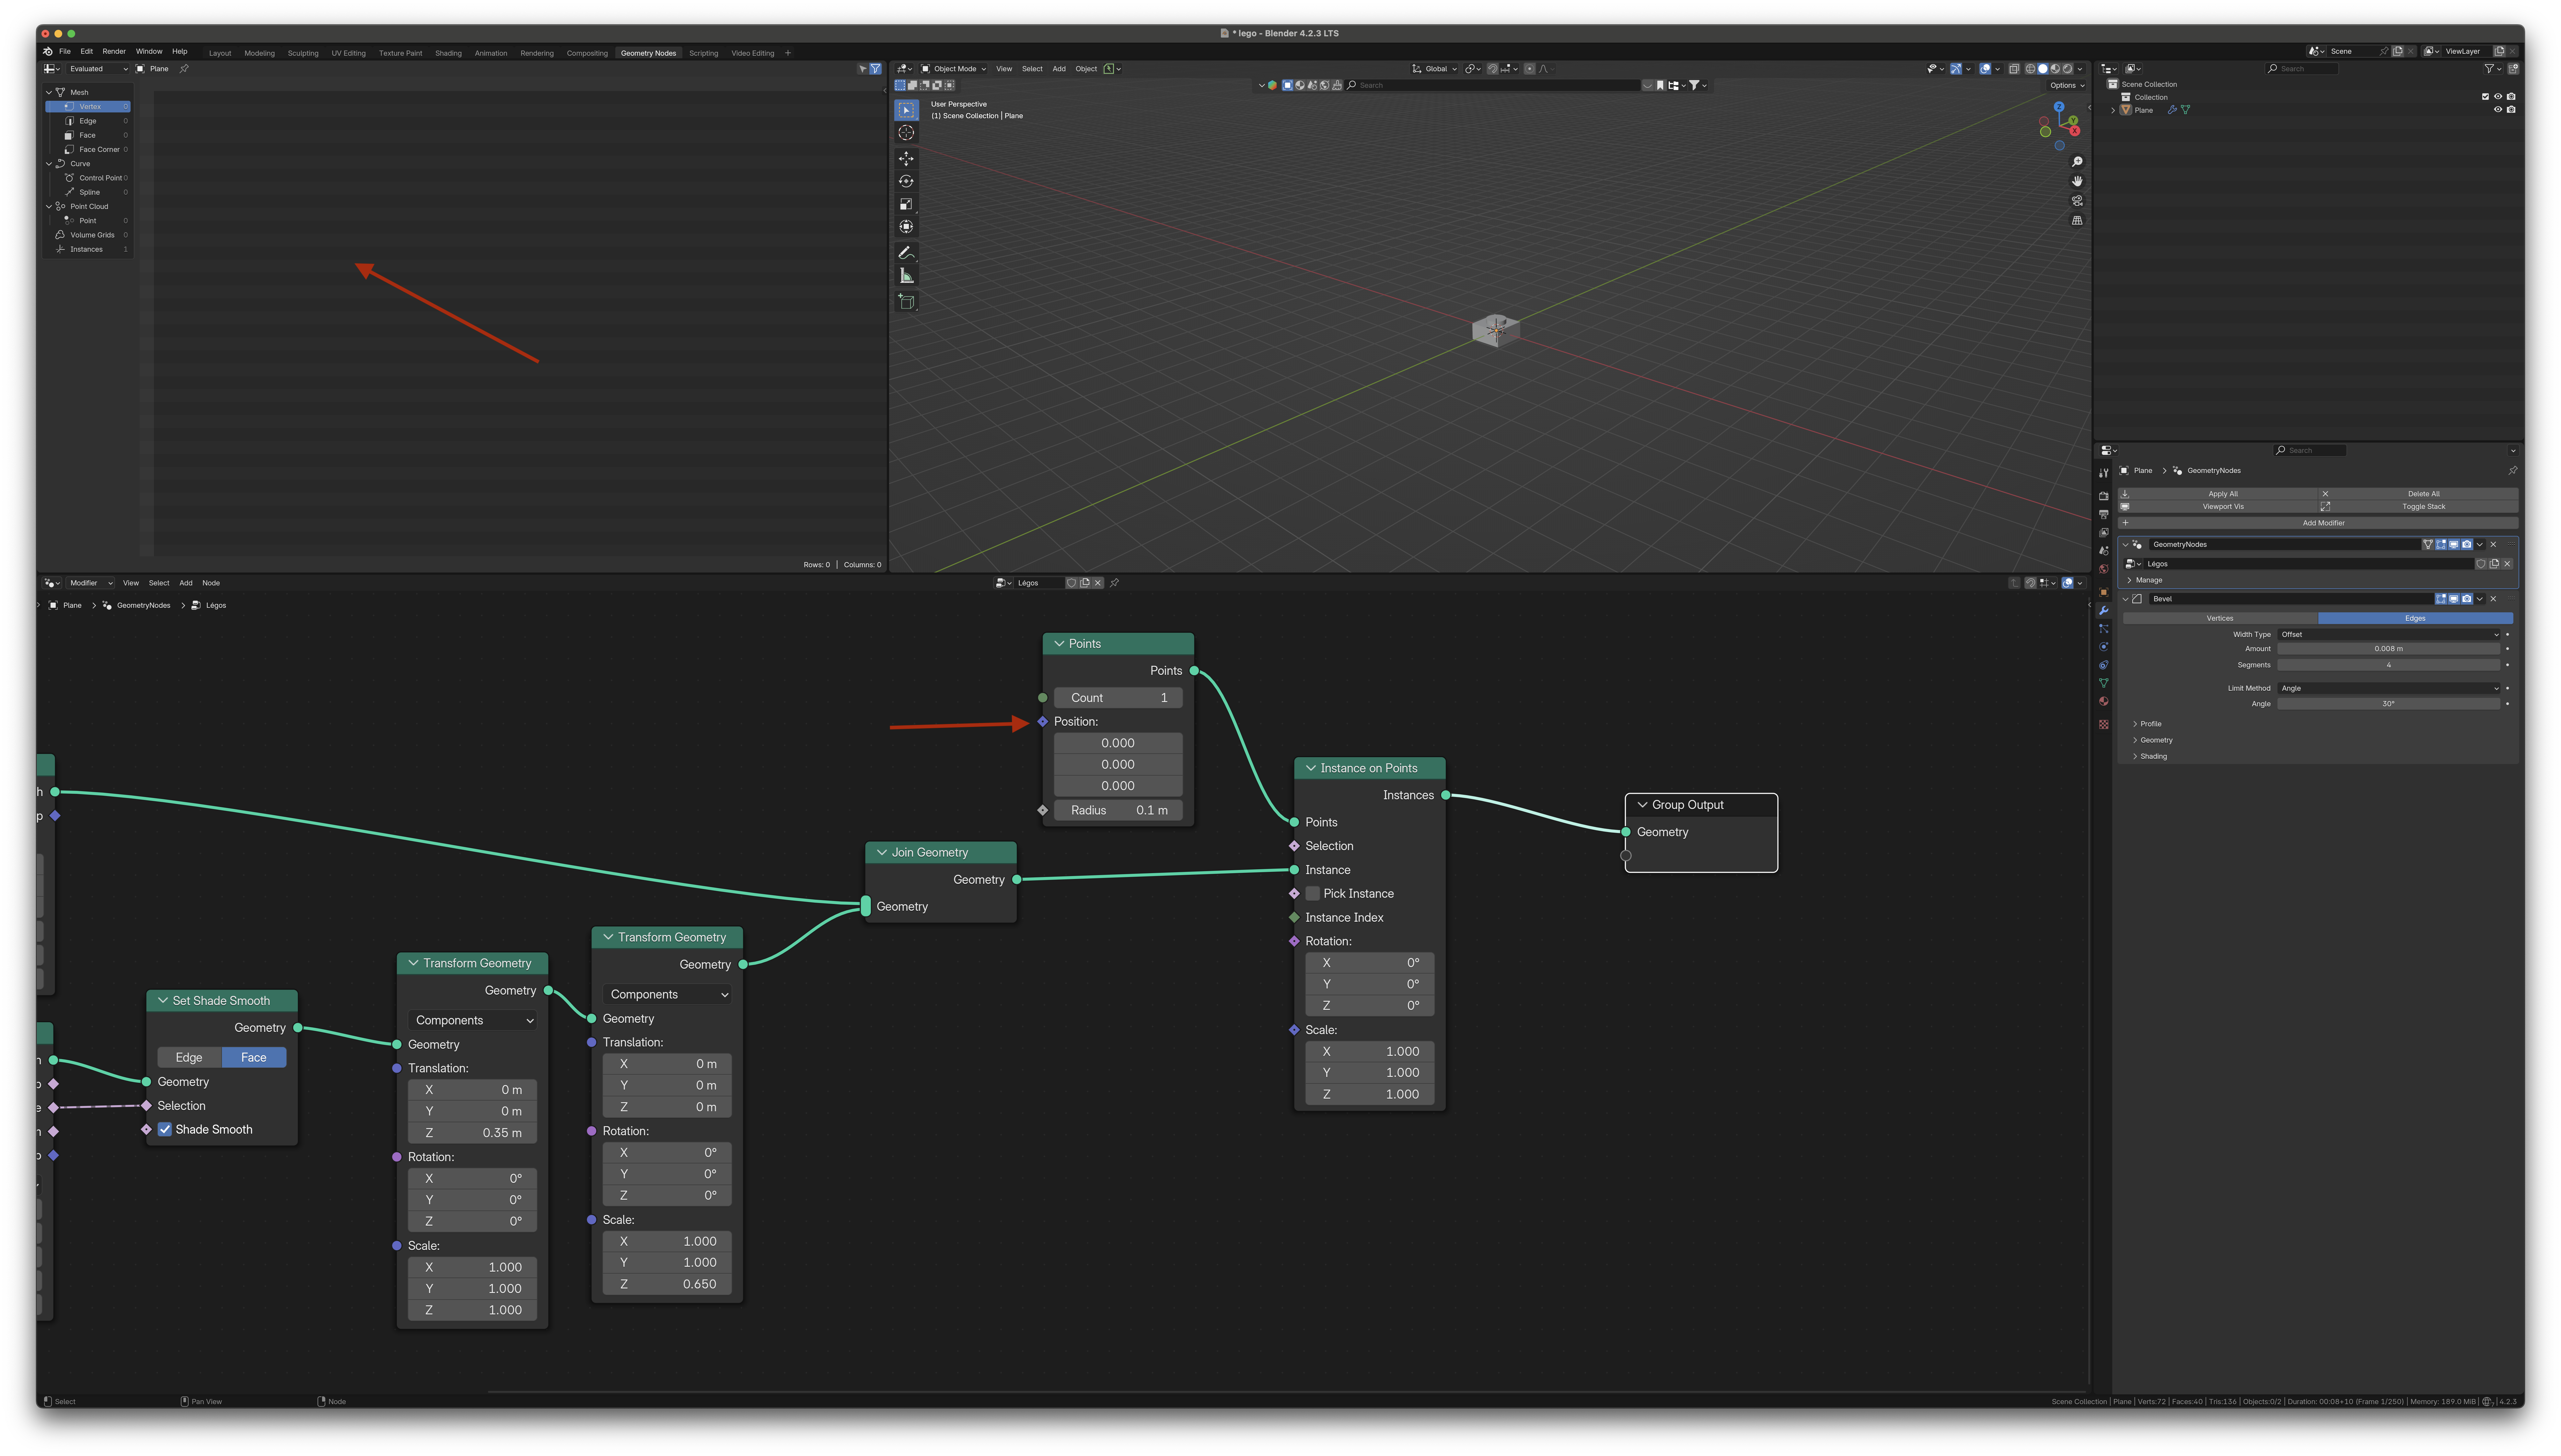The image size is (2561, 1456).
Task: Open the Particles properties tab icon
Action: 2104,629
